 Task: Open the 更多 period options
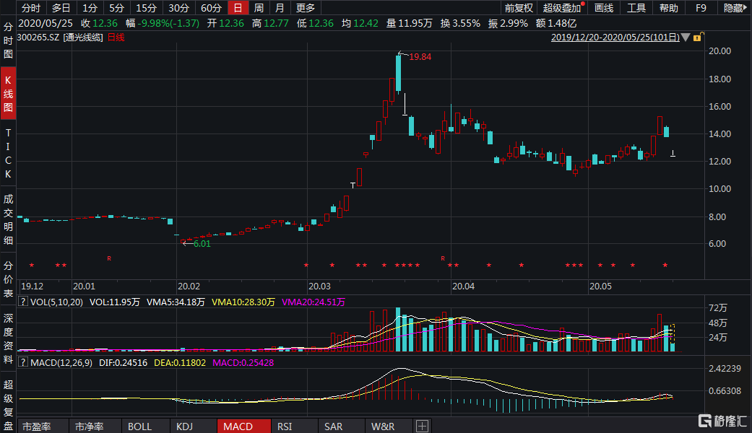[306, 8]
